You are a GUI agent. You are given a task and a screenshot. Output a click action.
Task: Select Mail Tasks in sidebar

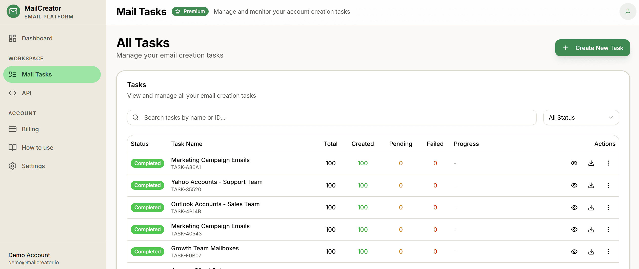(x=52, y=74)
